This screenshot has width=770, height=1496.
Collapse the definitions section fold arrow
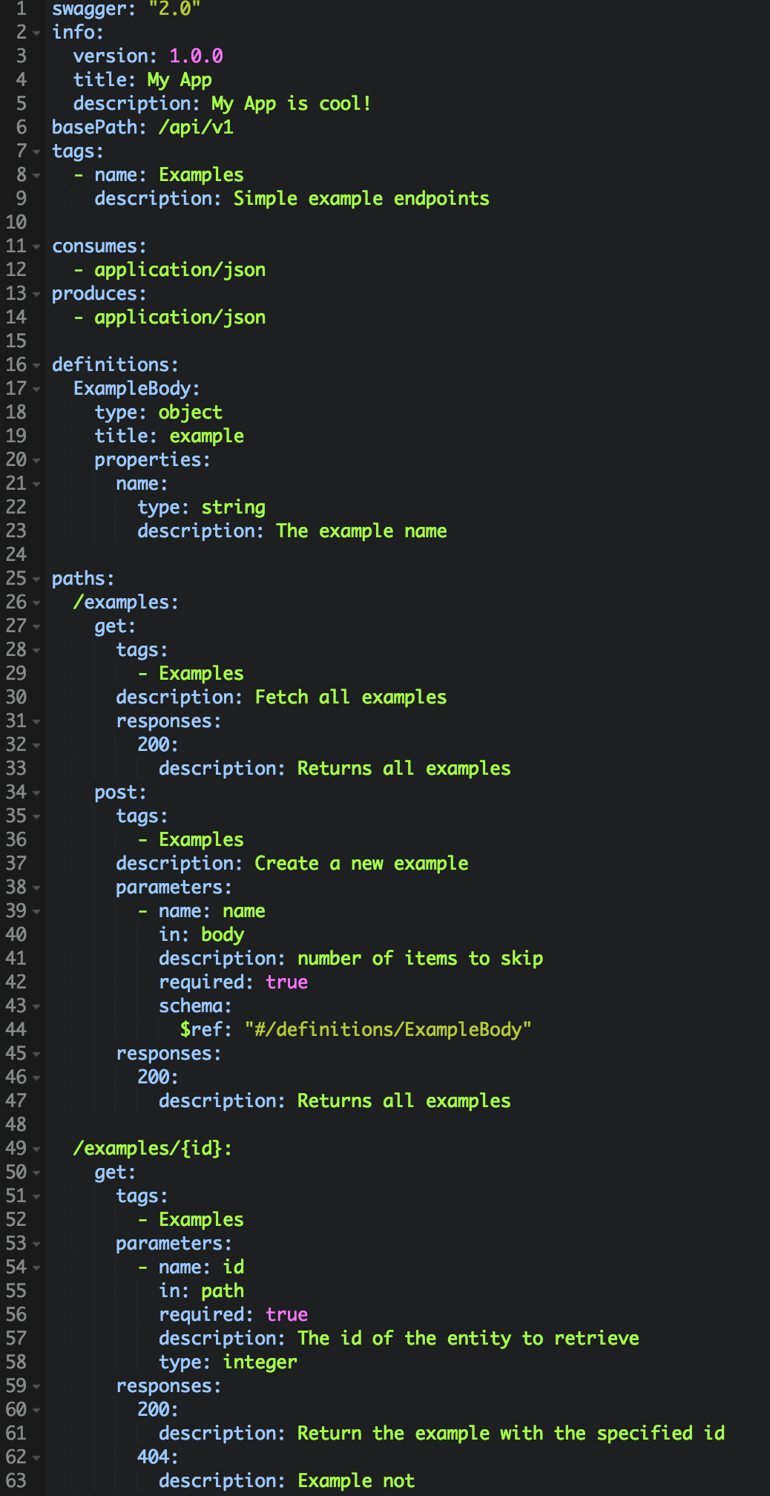click(36, 365)
